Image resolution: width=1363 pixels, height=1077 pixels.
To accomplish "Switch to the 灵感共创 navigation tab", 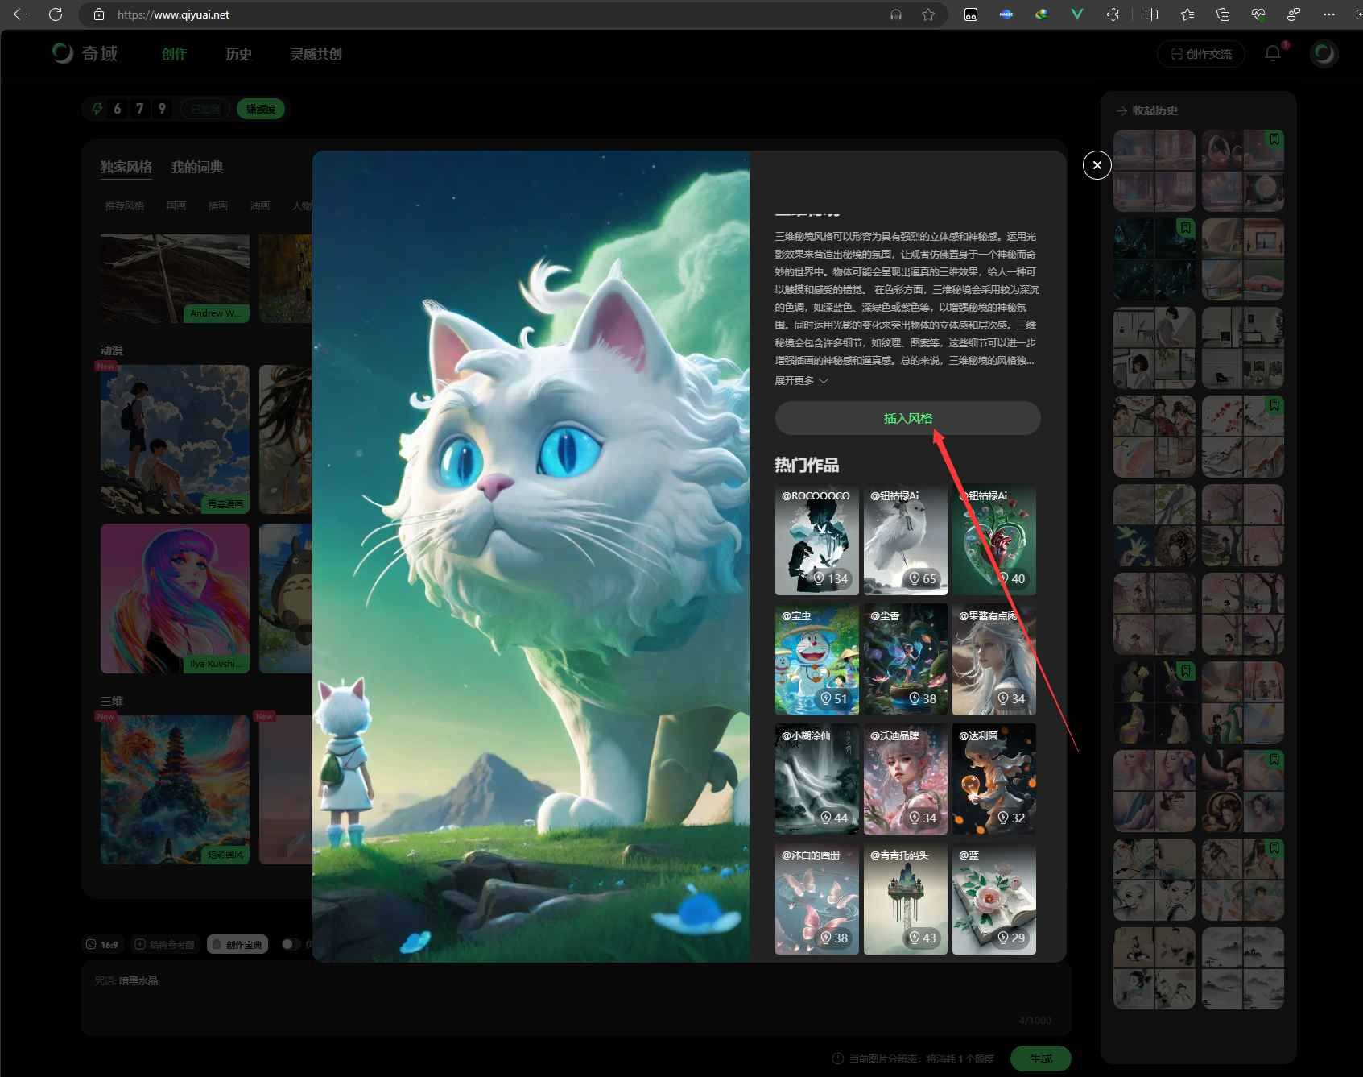I will [316, 54].
